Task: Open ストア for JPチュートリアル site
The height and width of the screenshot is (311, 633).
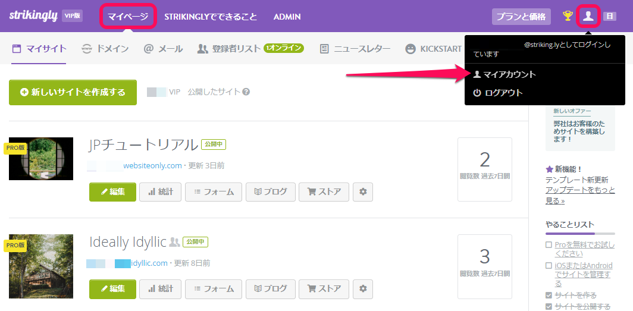Action: coord(324,192)
